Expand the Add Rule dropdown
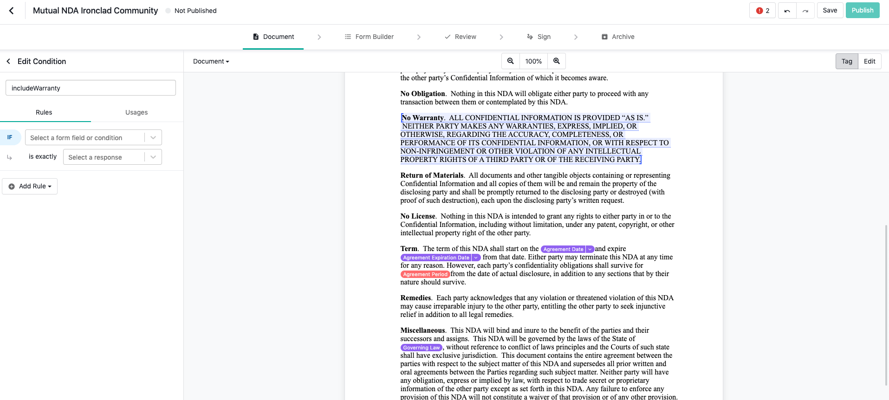 tap(50, 187)
